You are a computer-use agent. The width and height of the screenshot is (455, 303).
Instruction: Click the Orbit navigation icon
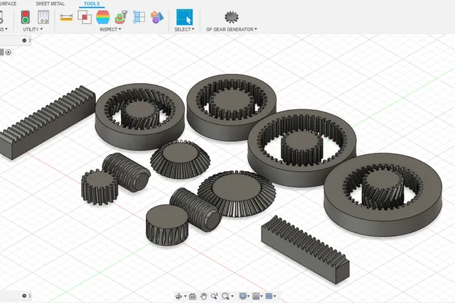pos(178,296)
